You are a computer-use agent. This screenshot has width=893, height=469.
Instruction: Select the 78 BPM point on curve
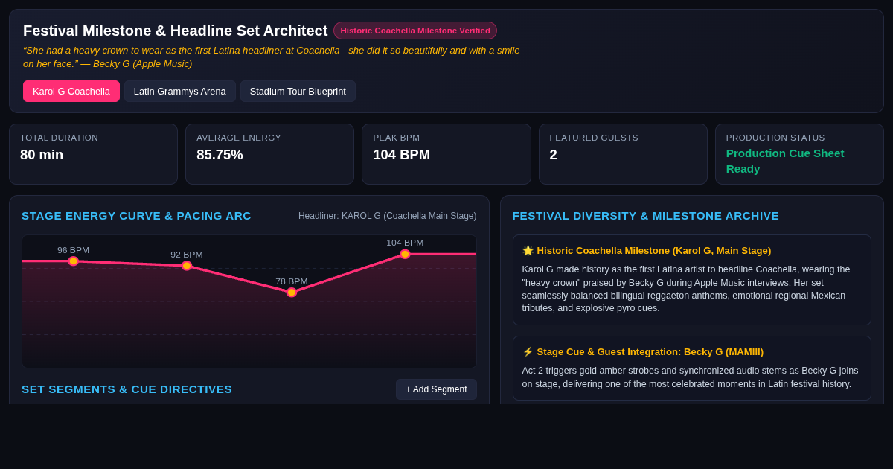[292, 293]
